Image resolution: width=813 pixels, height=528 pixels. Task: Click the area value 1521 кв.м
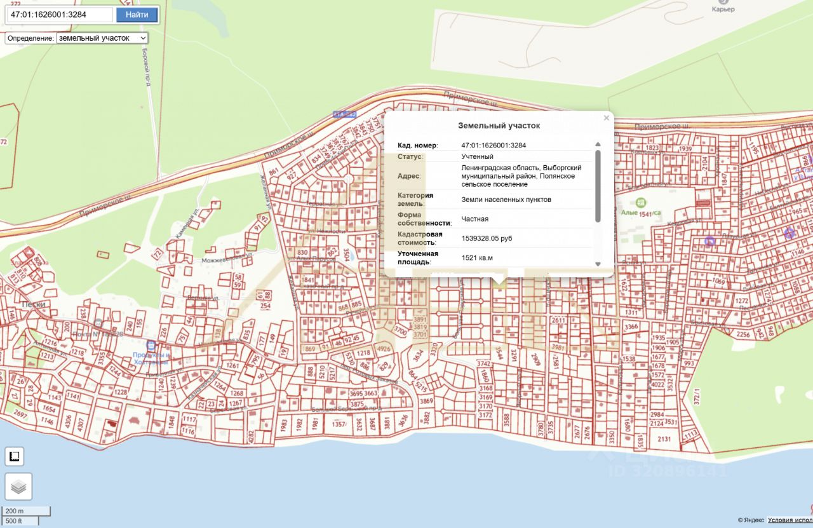point(477,257)
